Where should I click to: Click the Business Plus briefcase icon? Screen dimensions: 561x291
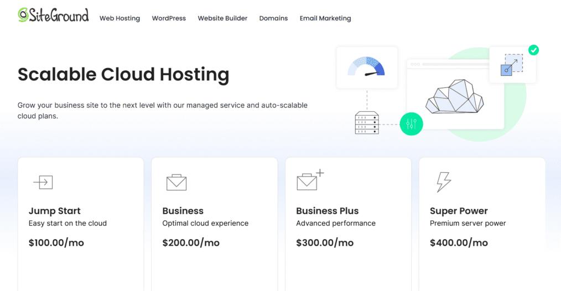(x=310, y=180)
